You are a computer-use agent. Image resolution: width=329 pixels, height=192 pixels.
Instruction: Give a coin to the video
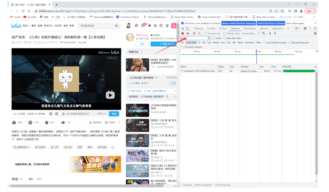30,122
